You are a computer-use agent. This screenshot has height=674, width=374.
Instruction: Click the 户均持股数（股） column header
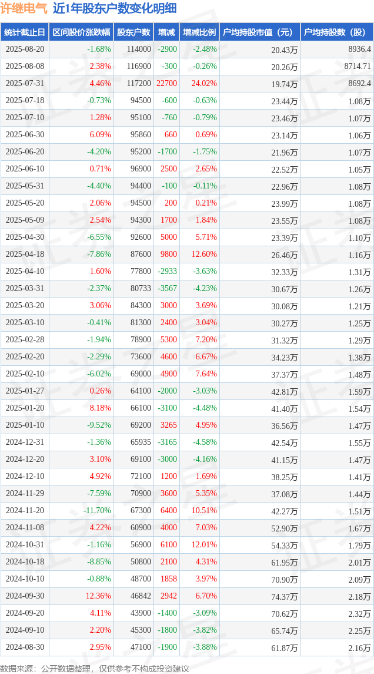click(337, 32)
